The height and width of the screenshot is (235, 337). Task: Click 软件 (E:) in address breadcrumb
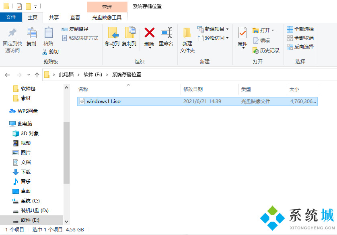point(92,75)
